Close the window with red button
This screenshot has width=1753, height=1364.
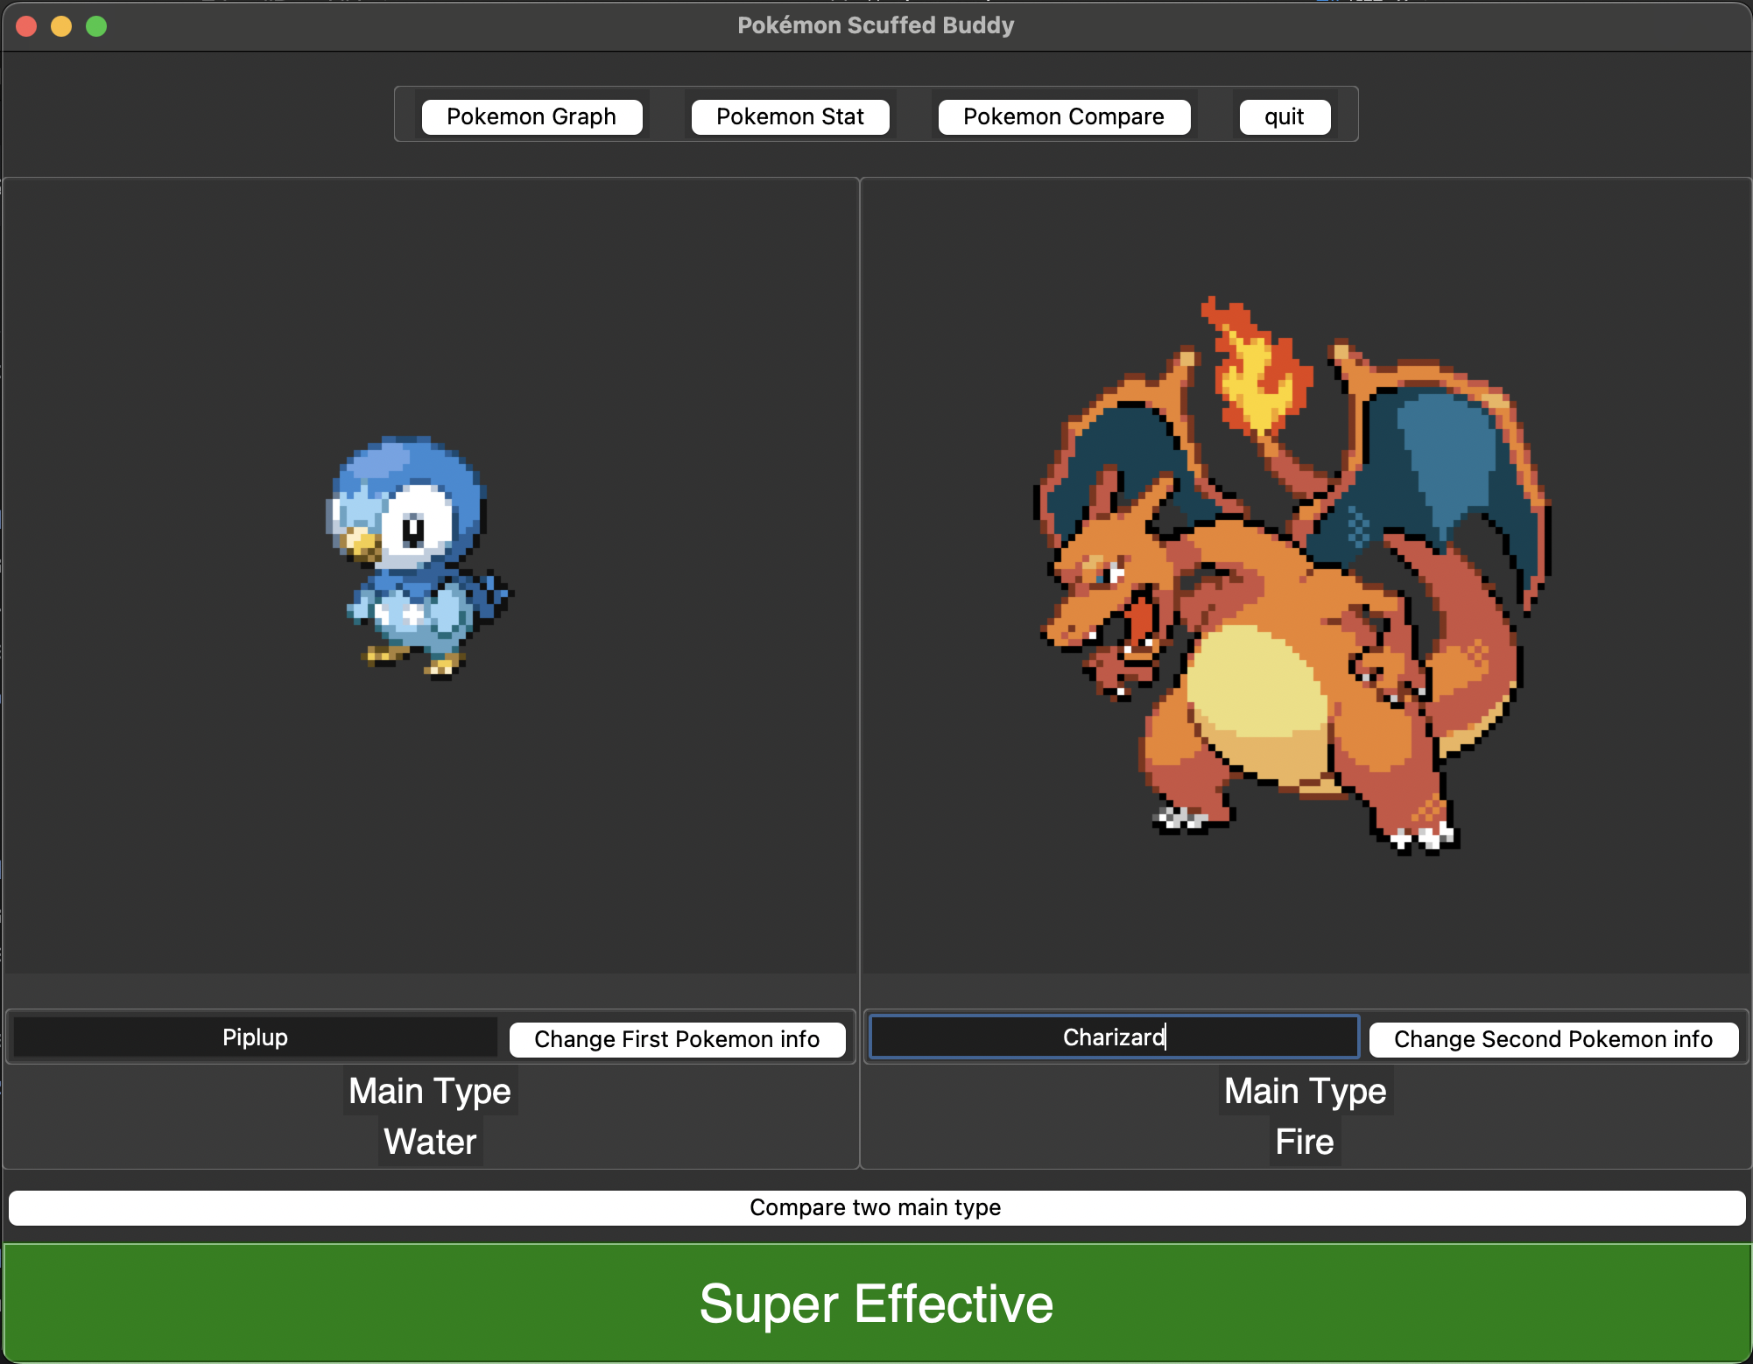point(26,26)
